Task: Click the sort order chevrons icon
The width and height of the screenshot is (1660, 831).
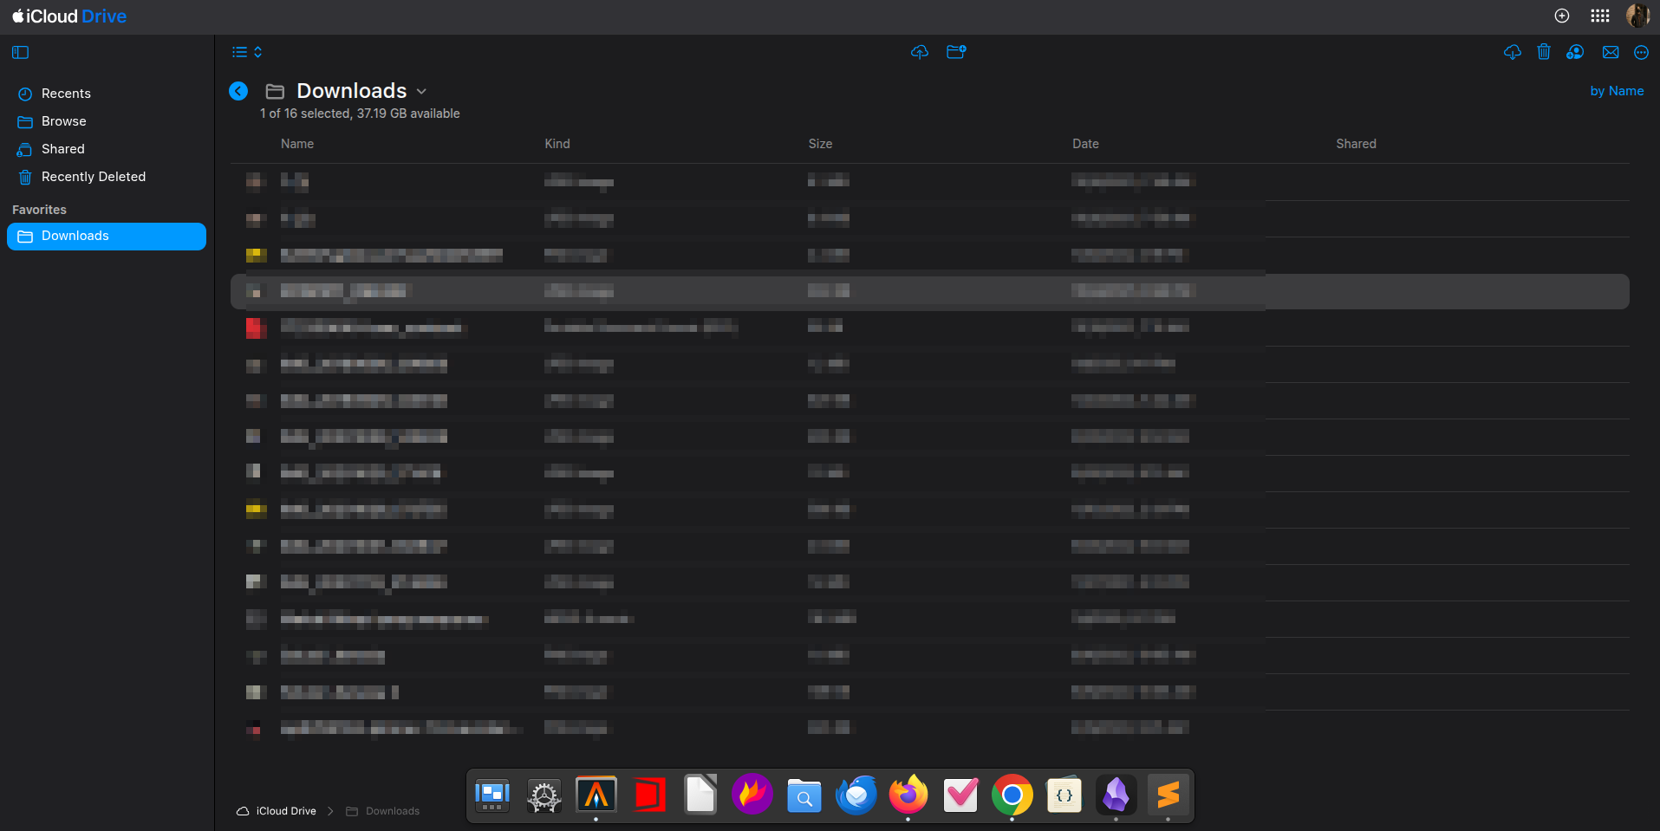Action: [x=257, y=52]
